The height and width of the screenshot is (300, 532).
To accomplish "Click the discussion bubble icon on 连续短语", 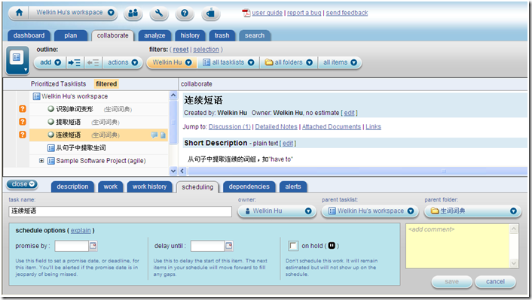I will [x=154, y=135].
